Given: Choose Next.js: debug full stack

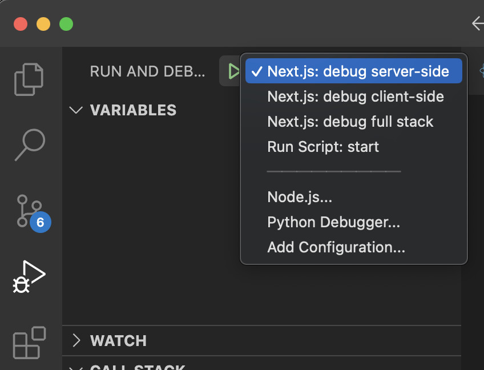Looking at the screenshot, I should click(x=353, y=122).
